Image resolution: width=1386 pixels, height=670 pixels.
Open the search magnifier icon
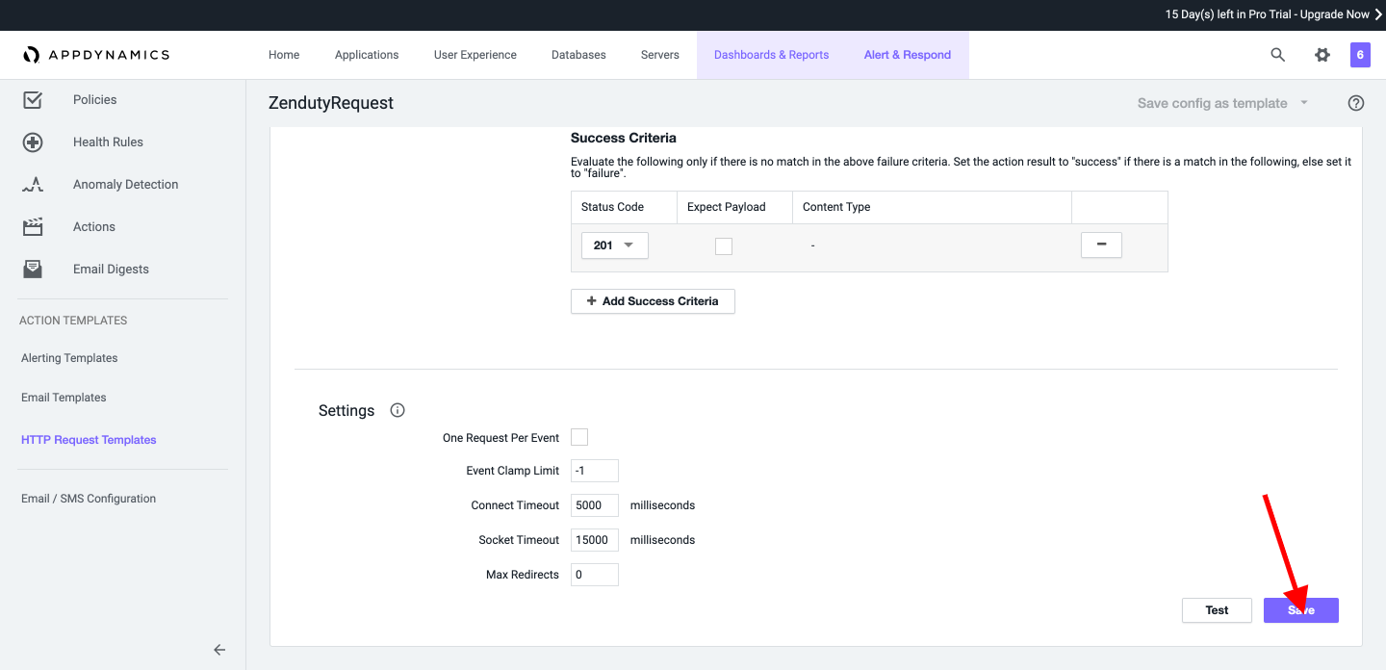point(1277,55)
